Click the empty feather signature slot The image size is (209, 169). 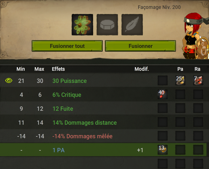coord(132,25)
